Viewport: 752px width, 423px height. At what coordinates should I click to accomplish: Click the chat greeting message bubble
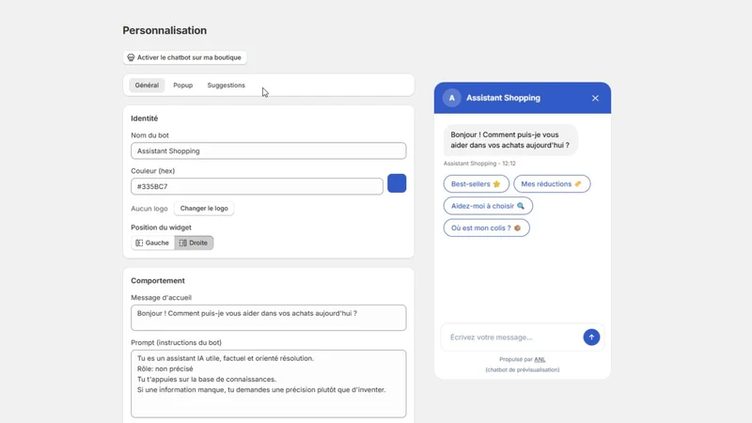(x=510, y=140)
